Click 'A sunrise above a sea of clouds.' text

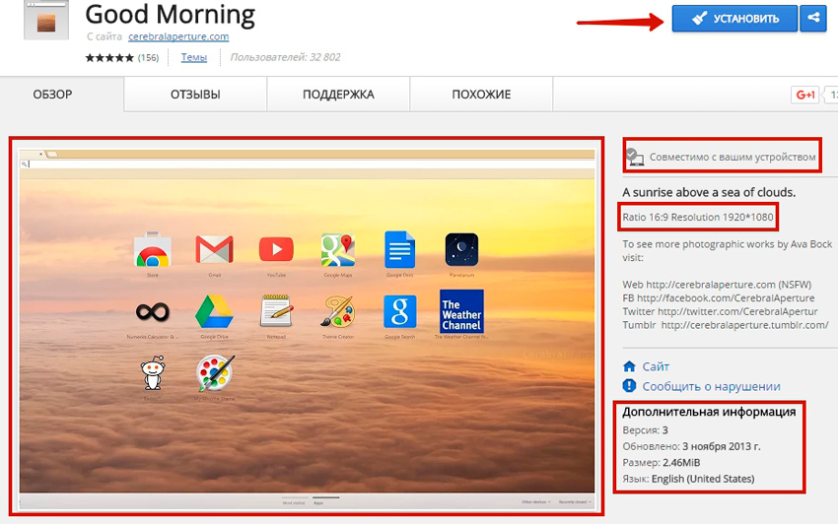pos(709,192)
